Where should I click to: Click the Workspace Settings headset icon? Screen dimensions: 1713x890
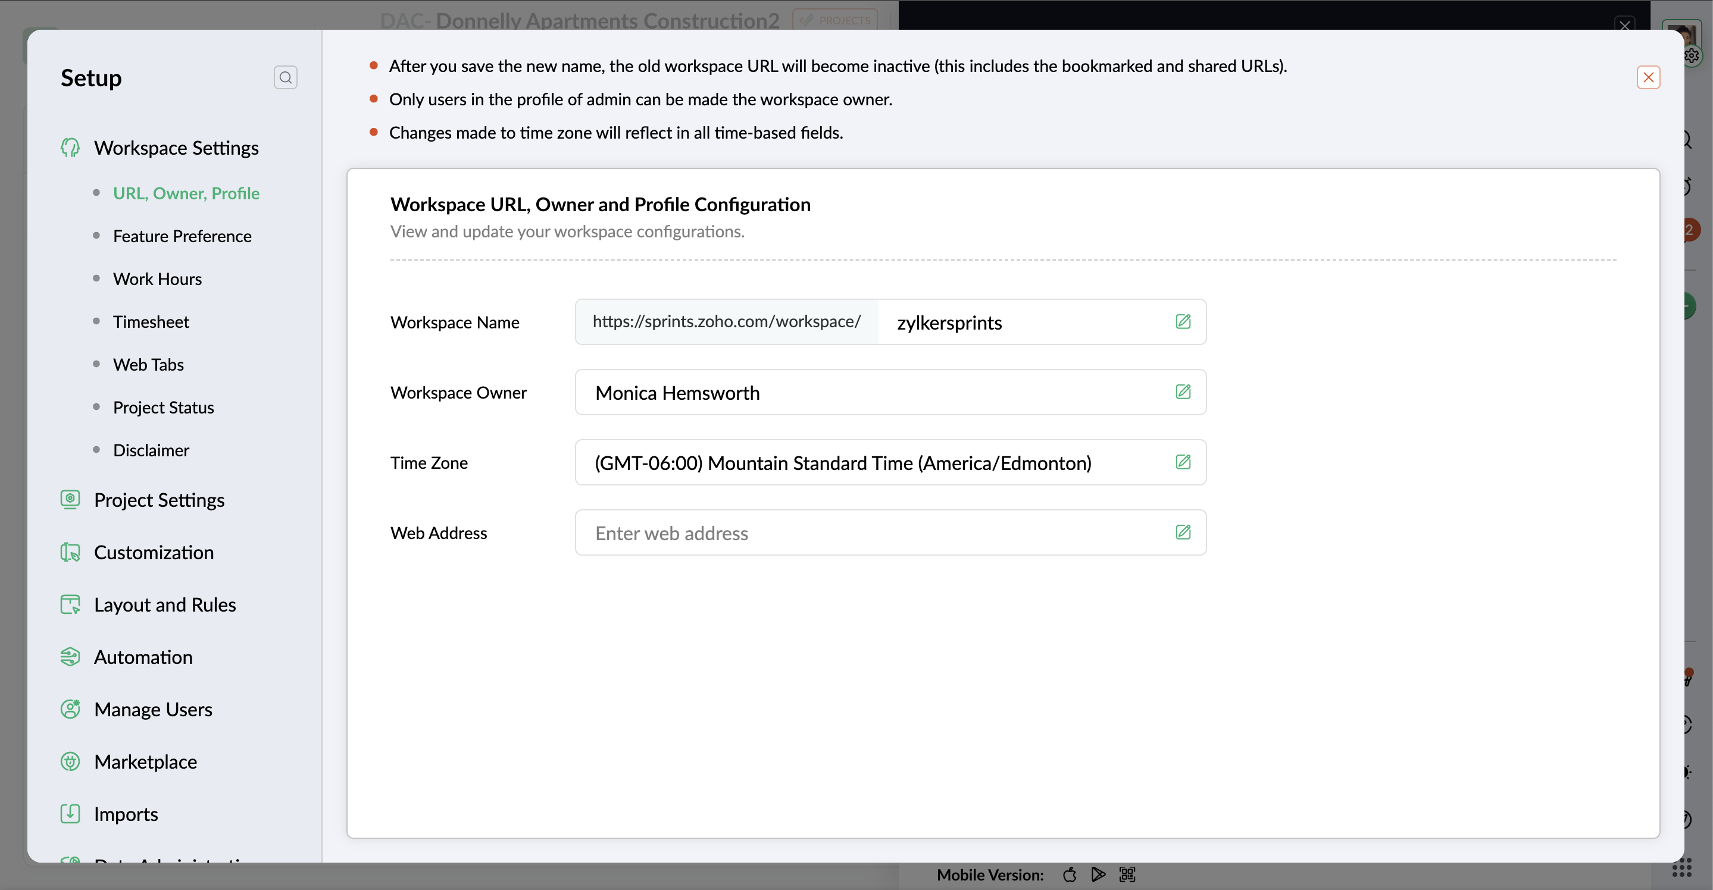pos(70,148)
